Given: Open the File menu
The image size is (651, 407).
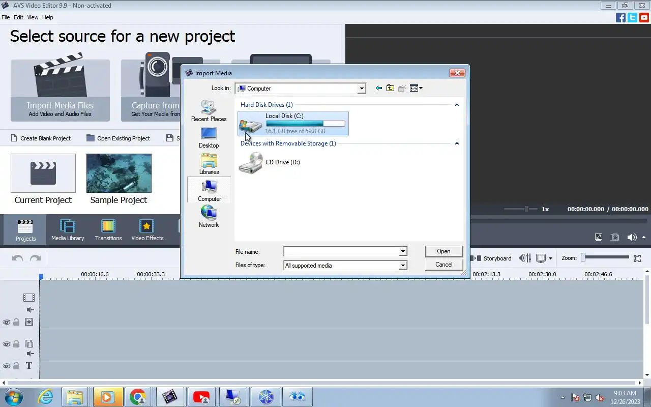Looking at the screenshot, I should (6, 17).
